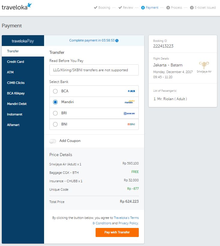220x246 pixels.
Task: Click the LLG/Kliring/SKBNI notice box
Action: pos(94,70)
